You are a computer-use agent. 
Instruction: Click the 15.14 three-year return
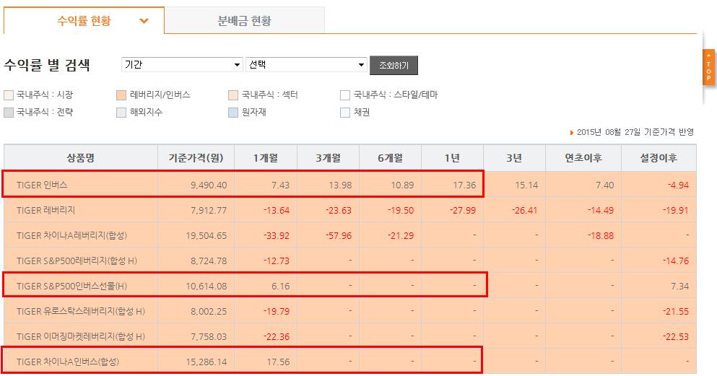coord(526,185)
